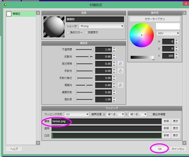189x157 pixels.
Task: Decrease the 屈折率 value stepper
Action: 114,101
